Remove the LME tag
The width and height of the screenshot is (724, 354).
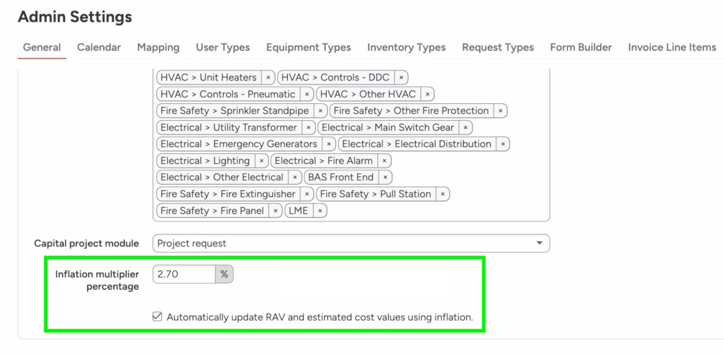pos(320,211)
